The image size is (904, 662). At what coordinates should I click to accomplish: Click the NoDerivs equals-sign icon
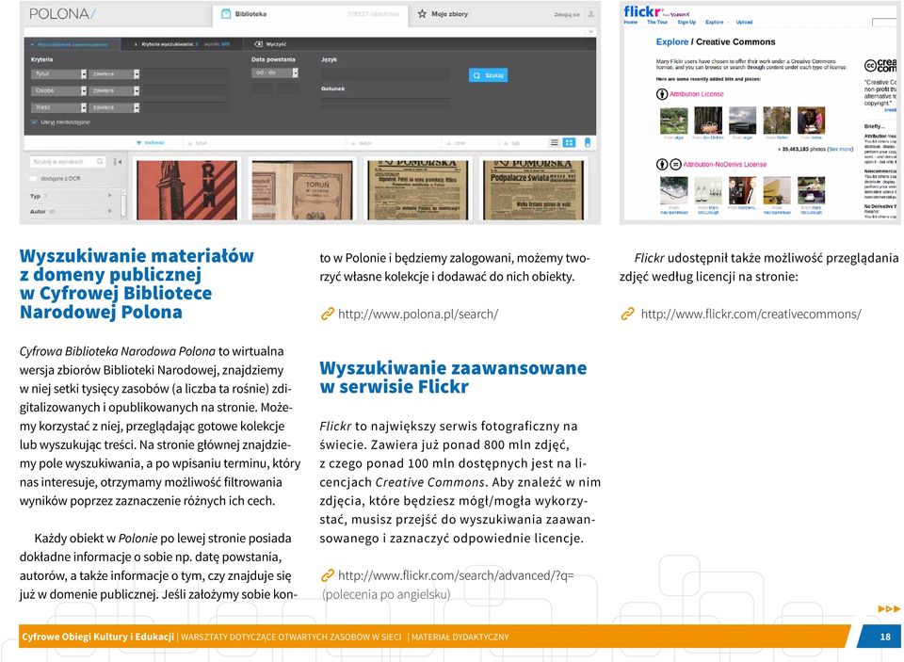675,165
